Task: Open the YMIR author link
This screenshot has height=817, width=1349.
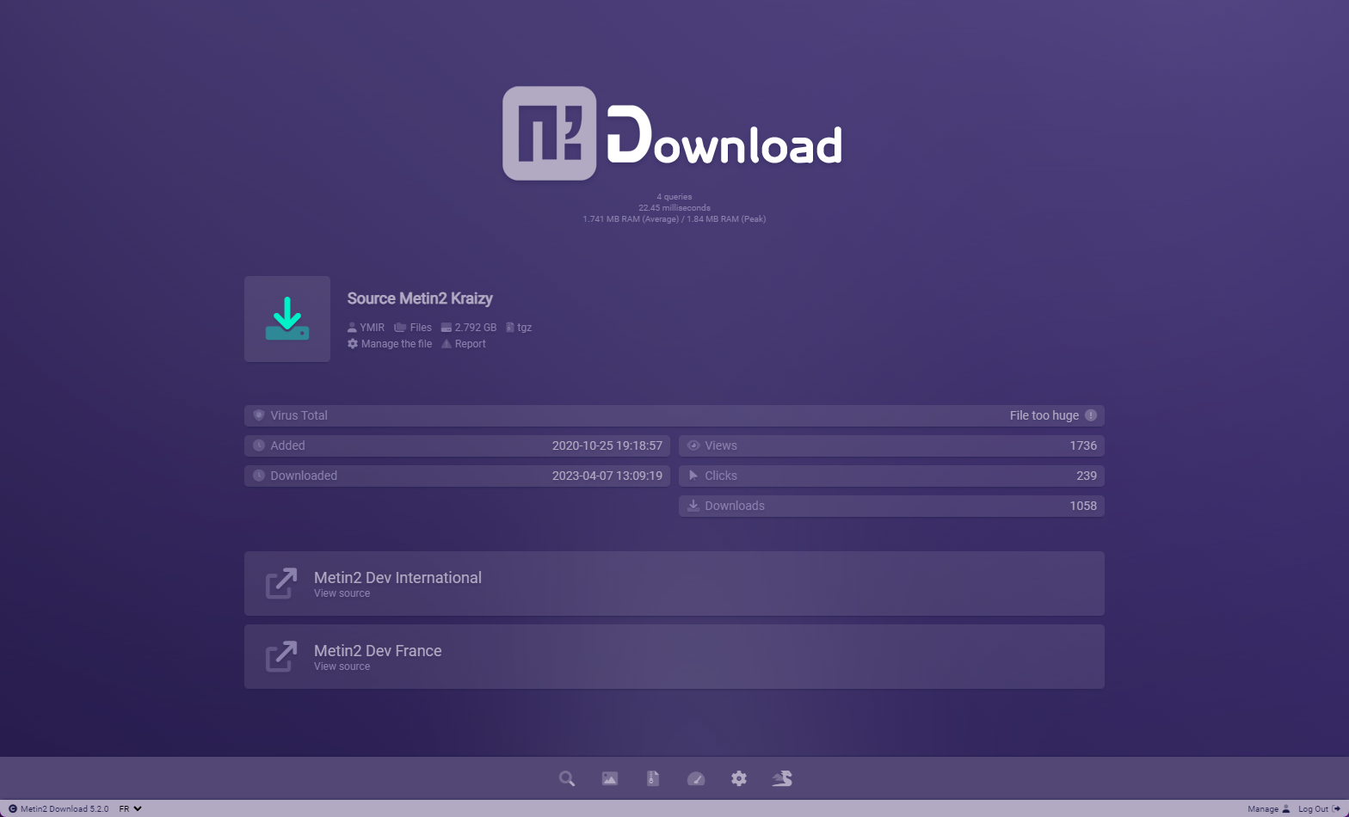Action: [x=373, y=328]
